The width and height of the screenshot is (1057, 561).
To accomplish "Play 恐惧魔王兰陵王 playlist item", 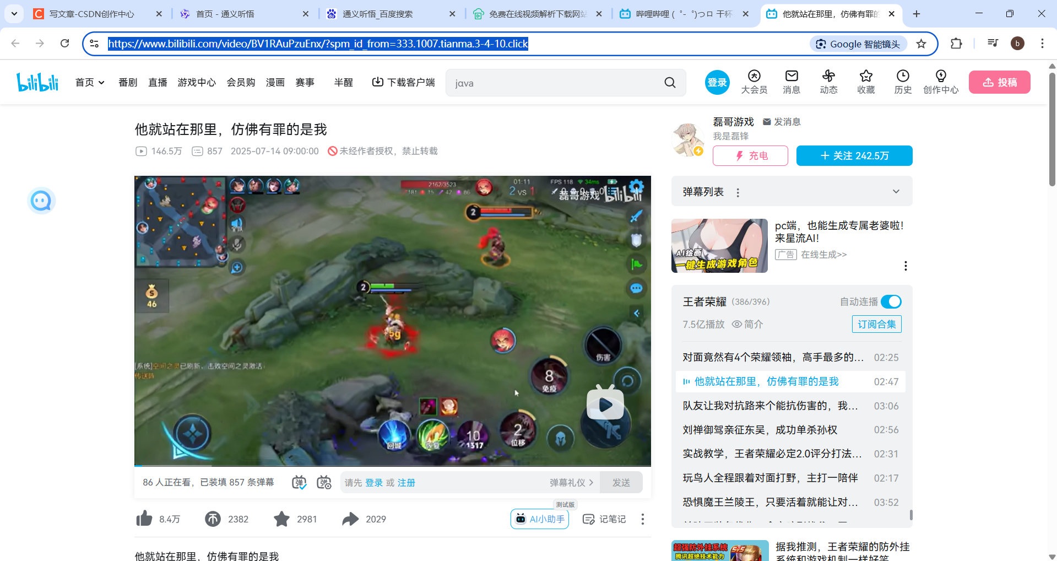I will click(x=790, y=502).
